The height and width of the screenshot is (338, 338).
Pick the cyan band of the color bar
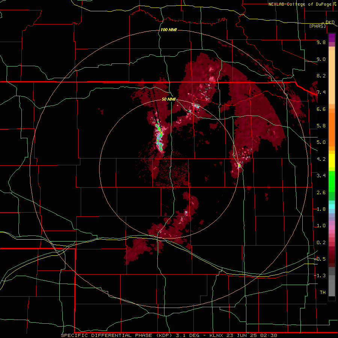click(x=332, y=207)
